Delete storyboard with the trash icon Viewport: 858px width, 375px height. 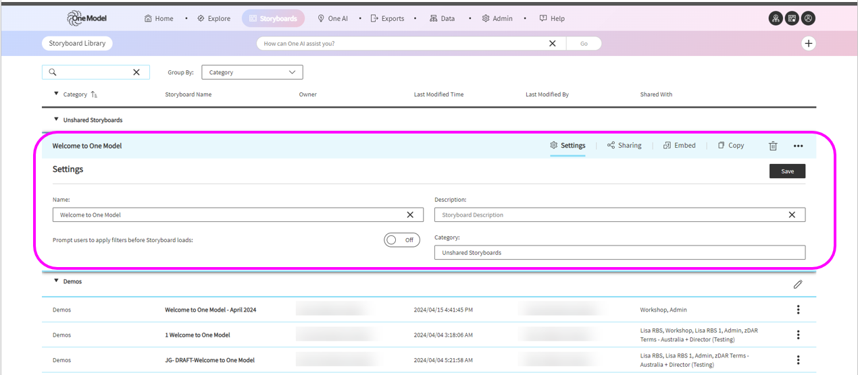coord(774,146)
